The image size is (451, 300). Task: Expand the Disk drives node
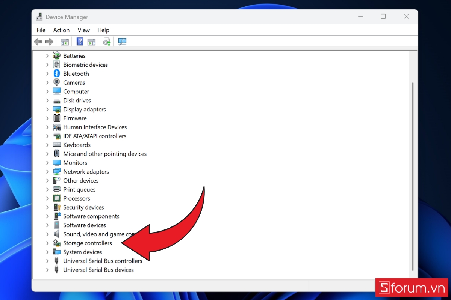point(47,100)
